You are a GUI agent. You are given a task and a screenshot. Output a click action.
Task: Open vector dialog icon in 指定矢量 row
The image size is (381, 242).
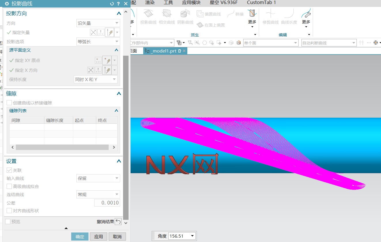(101, 32)
